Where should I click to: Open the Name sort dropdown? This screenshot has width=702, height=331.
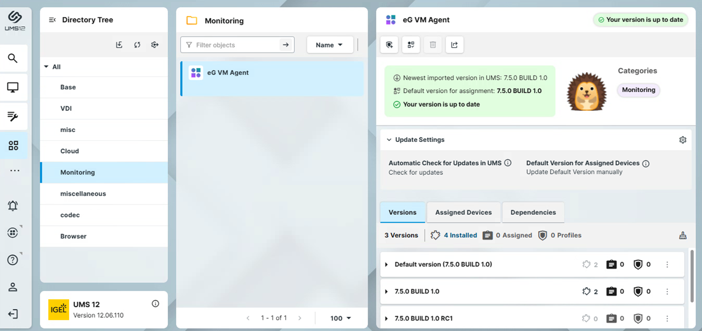(x=330, y=45)
